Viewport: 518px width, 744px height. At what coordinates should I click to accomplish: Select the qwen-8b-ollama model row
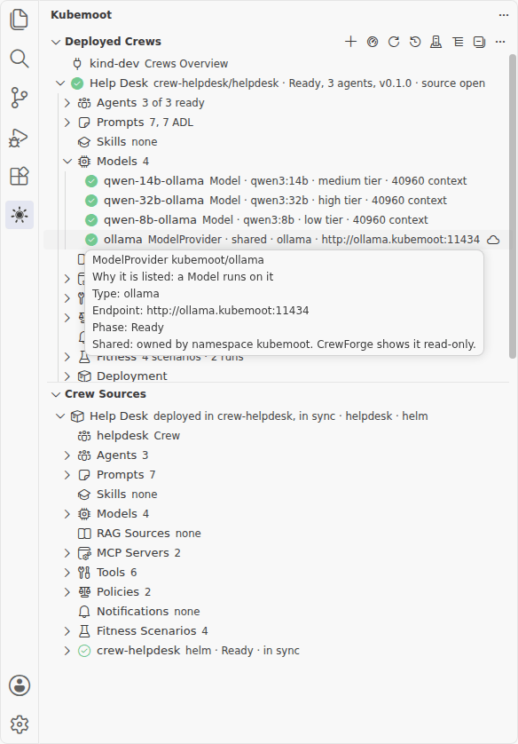(x=277, y=220)
